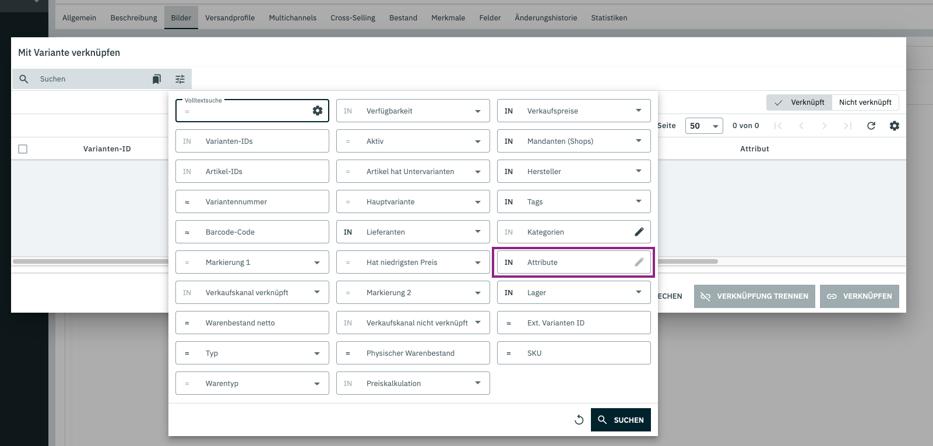Switch to the Versandprofile tab
Image resolution: width=933 pixels, height=446 pixels.
click(x=230, y=18)
